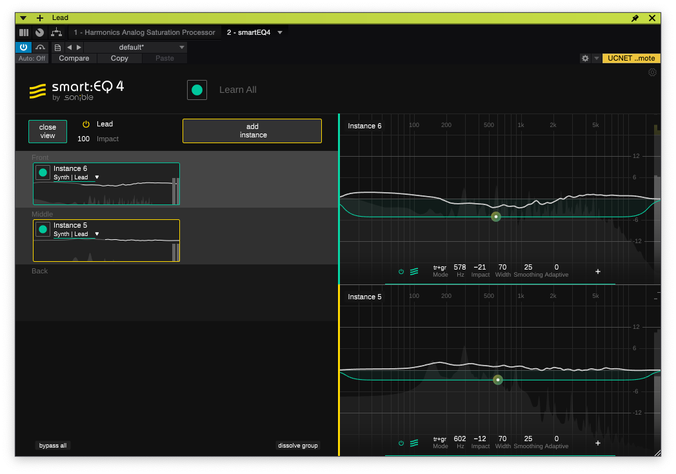The image size is (676, 474).
Task: Click the sidechain icon next to power
Action: coord(40,47)
